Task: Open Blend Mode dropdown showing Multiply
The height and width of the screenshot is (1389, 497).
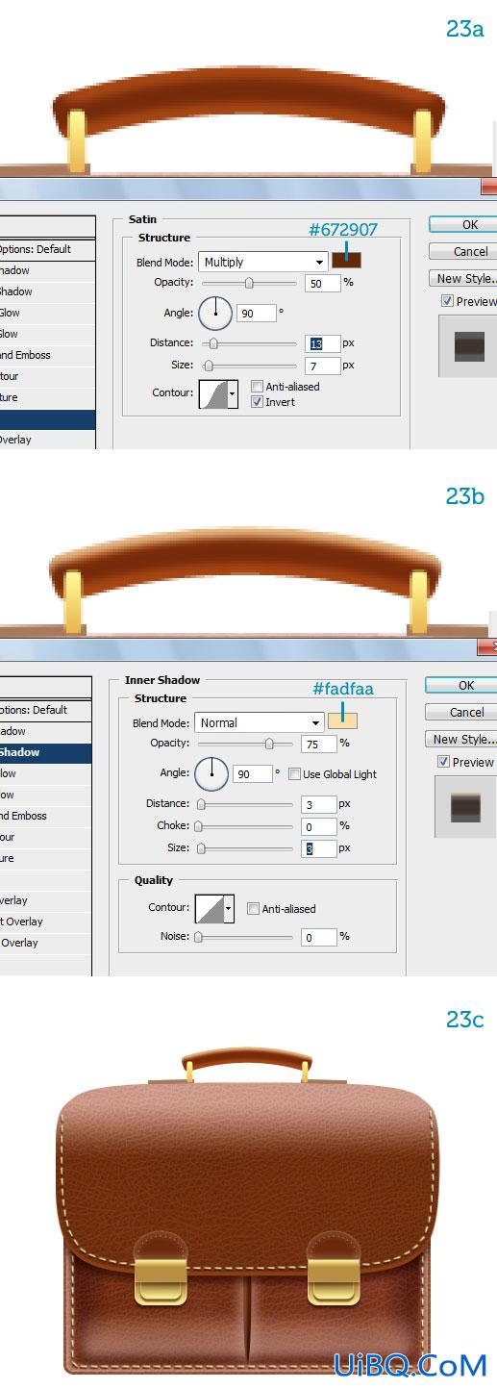Action: tap(263, 262)
